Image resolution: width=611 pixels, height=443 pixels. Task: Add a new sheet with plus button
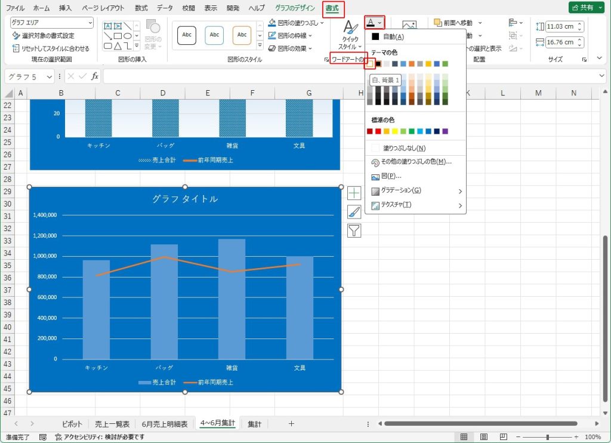(291, 424)
